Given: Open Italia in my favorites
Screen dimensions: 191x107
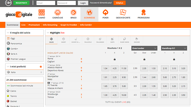Looking at the screenshot, I should coord(24,72).
